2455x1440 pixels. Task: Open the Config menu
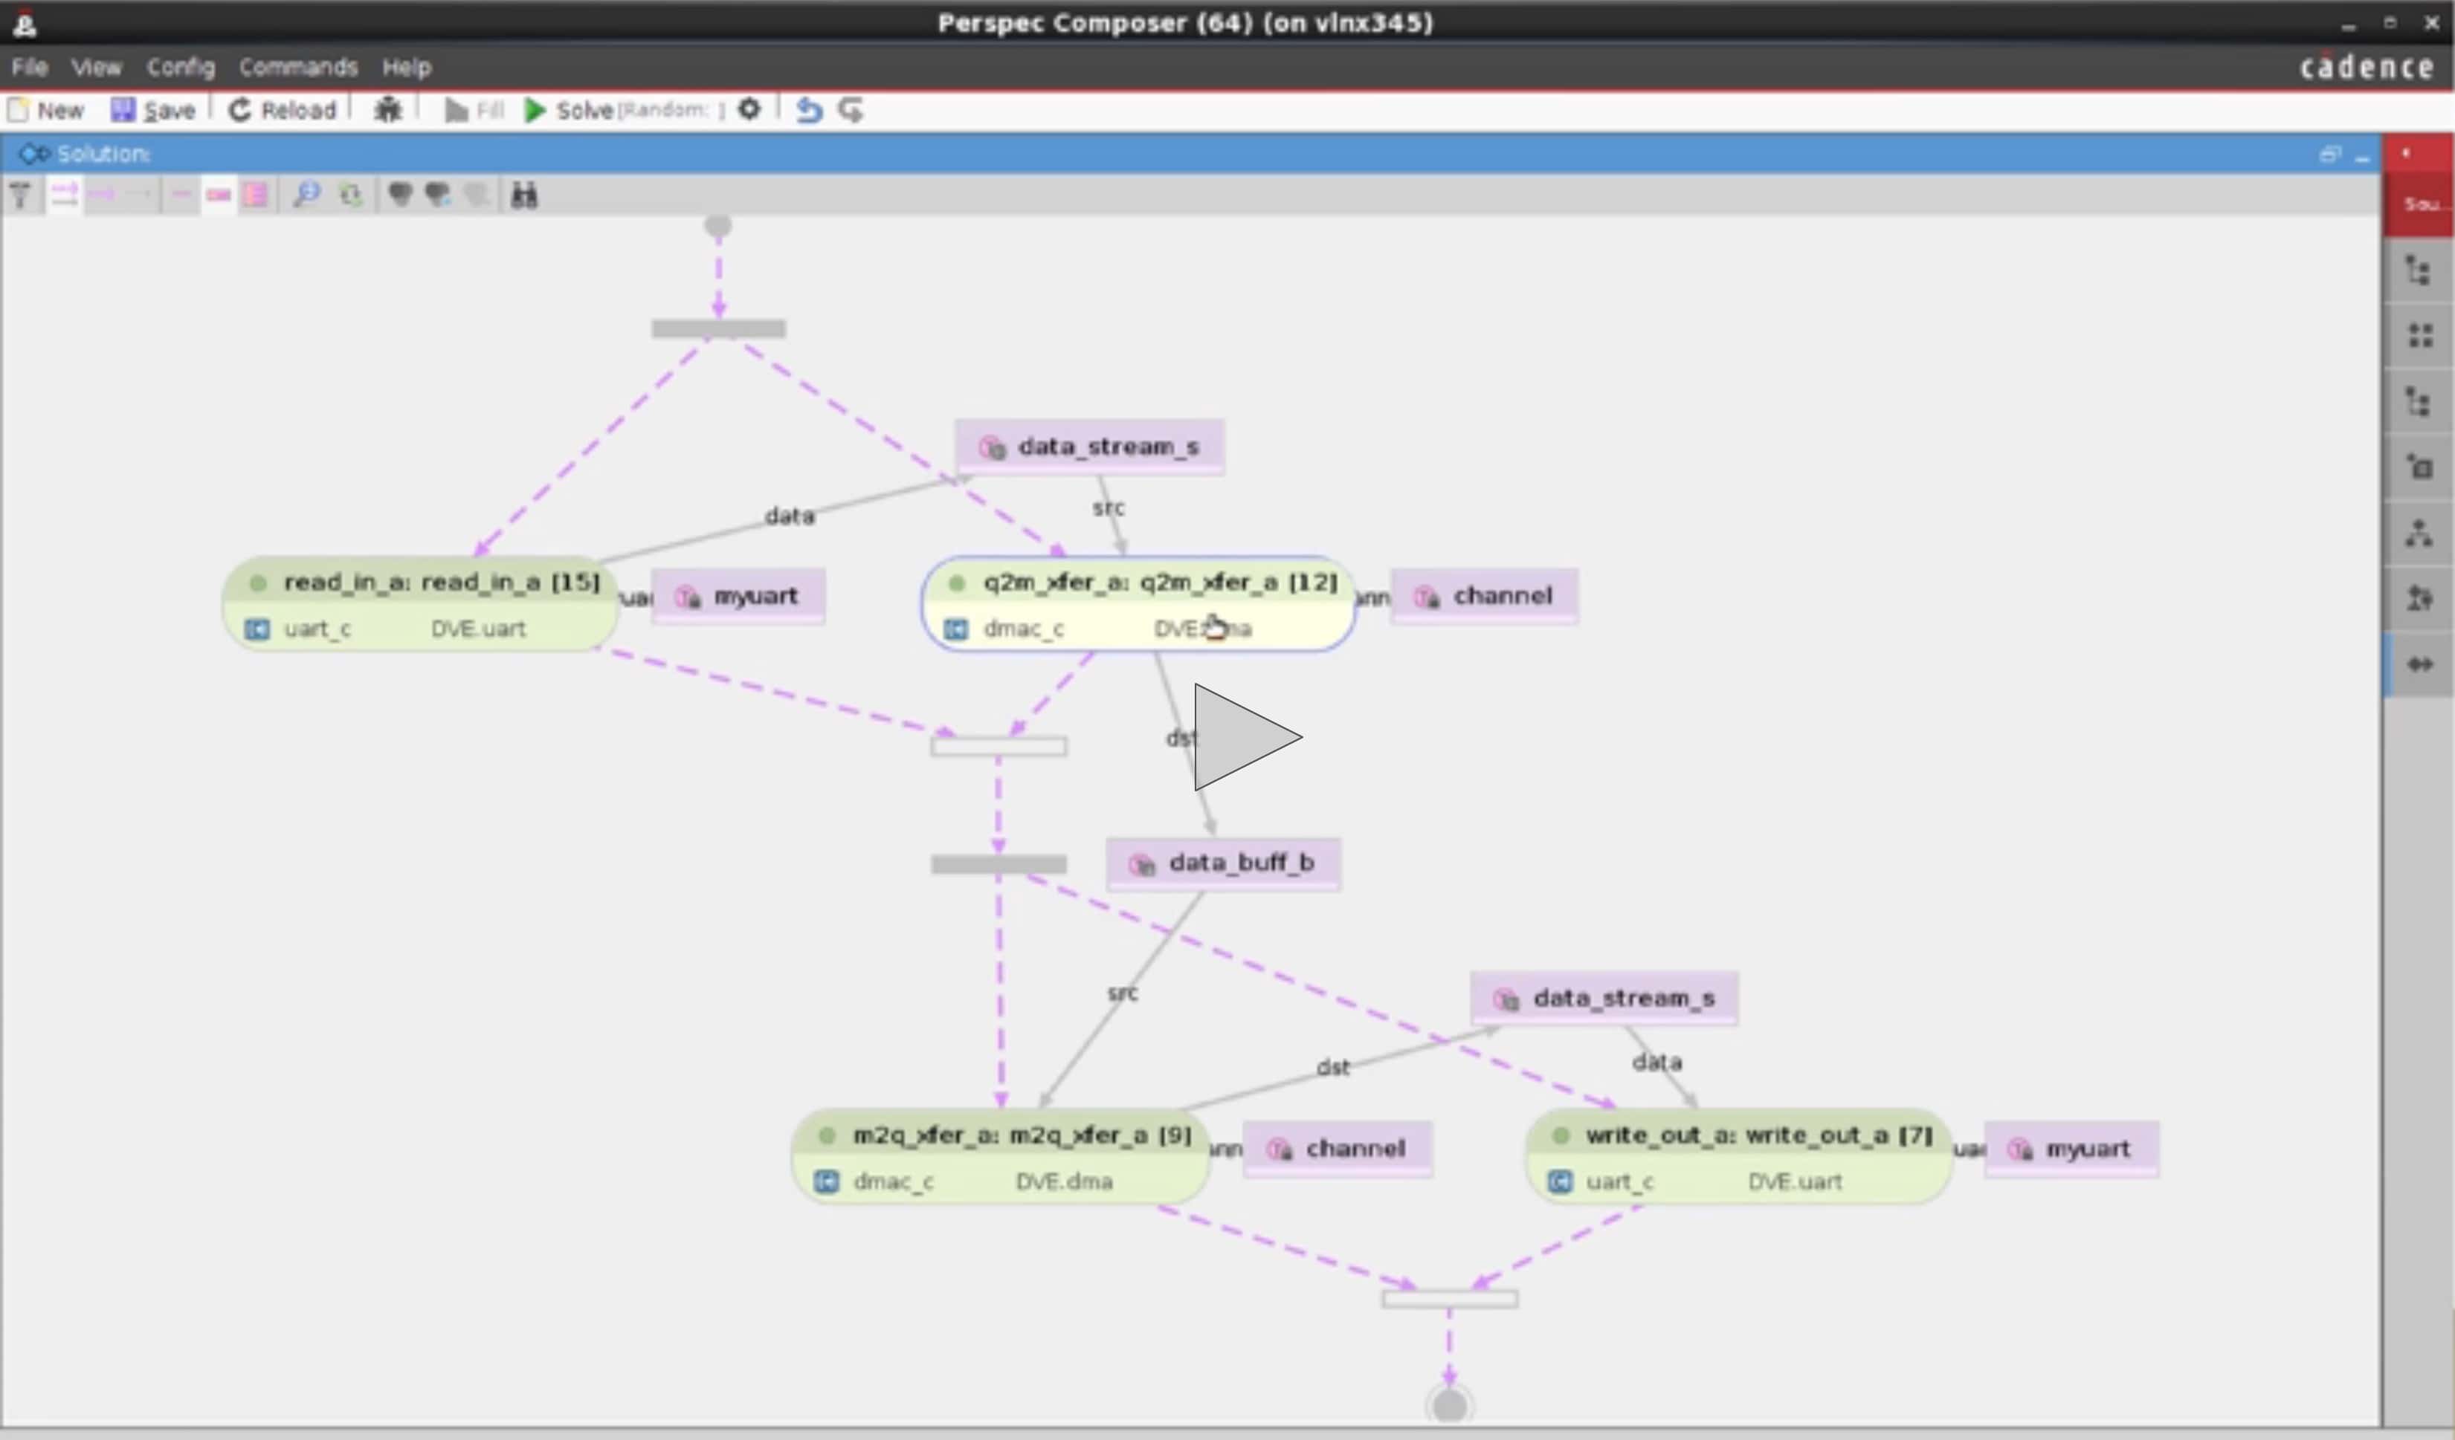(x=180, y=67)
